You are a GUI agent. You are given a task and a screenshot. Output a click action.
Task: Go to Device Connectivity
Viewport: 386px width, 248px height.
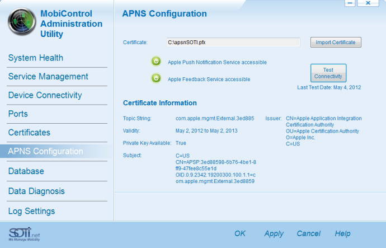click(45, 95)
